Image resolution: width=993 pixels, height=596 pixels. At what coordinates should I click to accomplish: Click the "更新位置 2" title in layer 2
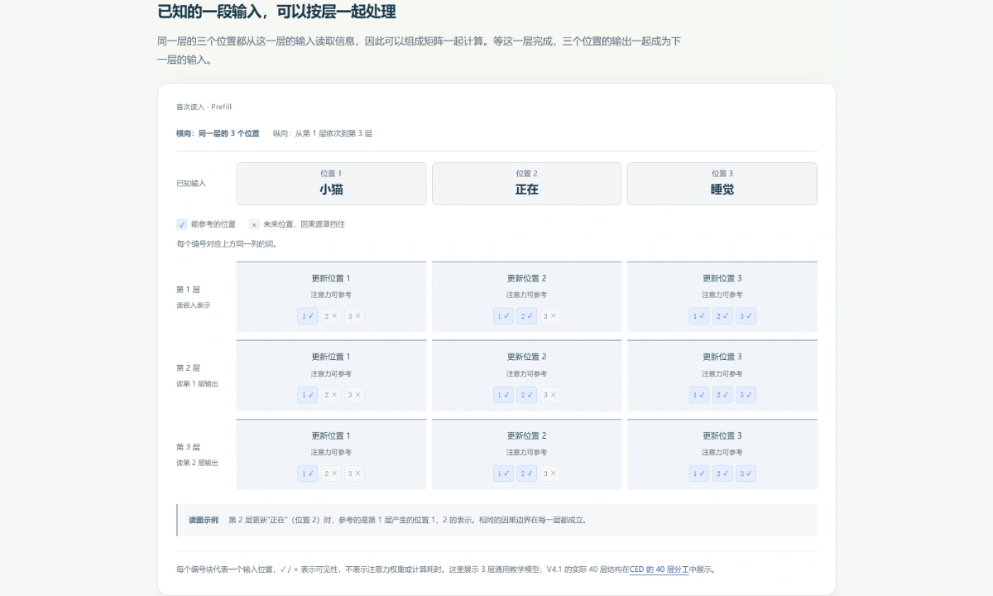(x=526, y=357)
